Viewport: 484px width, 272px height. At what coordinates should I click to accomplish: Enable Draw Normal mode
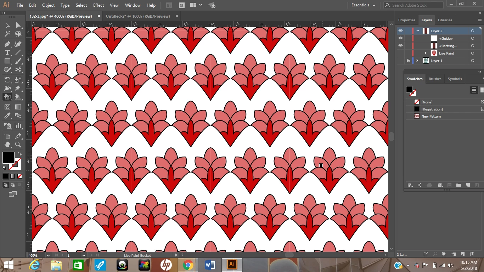(x=6, y=185)
